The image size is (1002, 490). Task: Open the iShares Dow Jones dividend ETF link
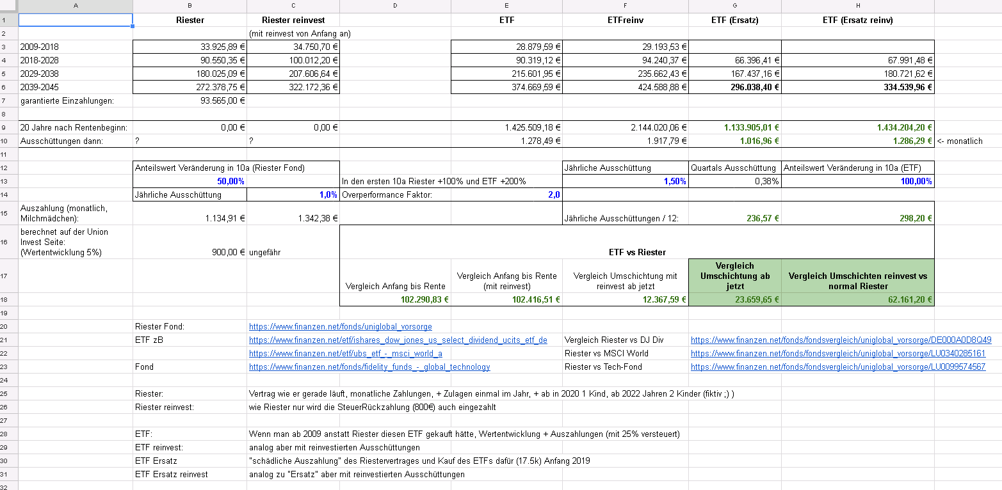click(x=398, y=340)
